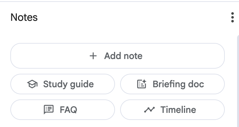Click the 'Timeline' text label
The width and height of the screenshot is (239, 127).
coord(178,110)
